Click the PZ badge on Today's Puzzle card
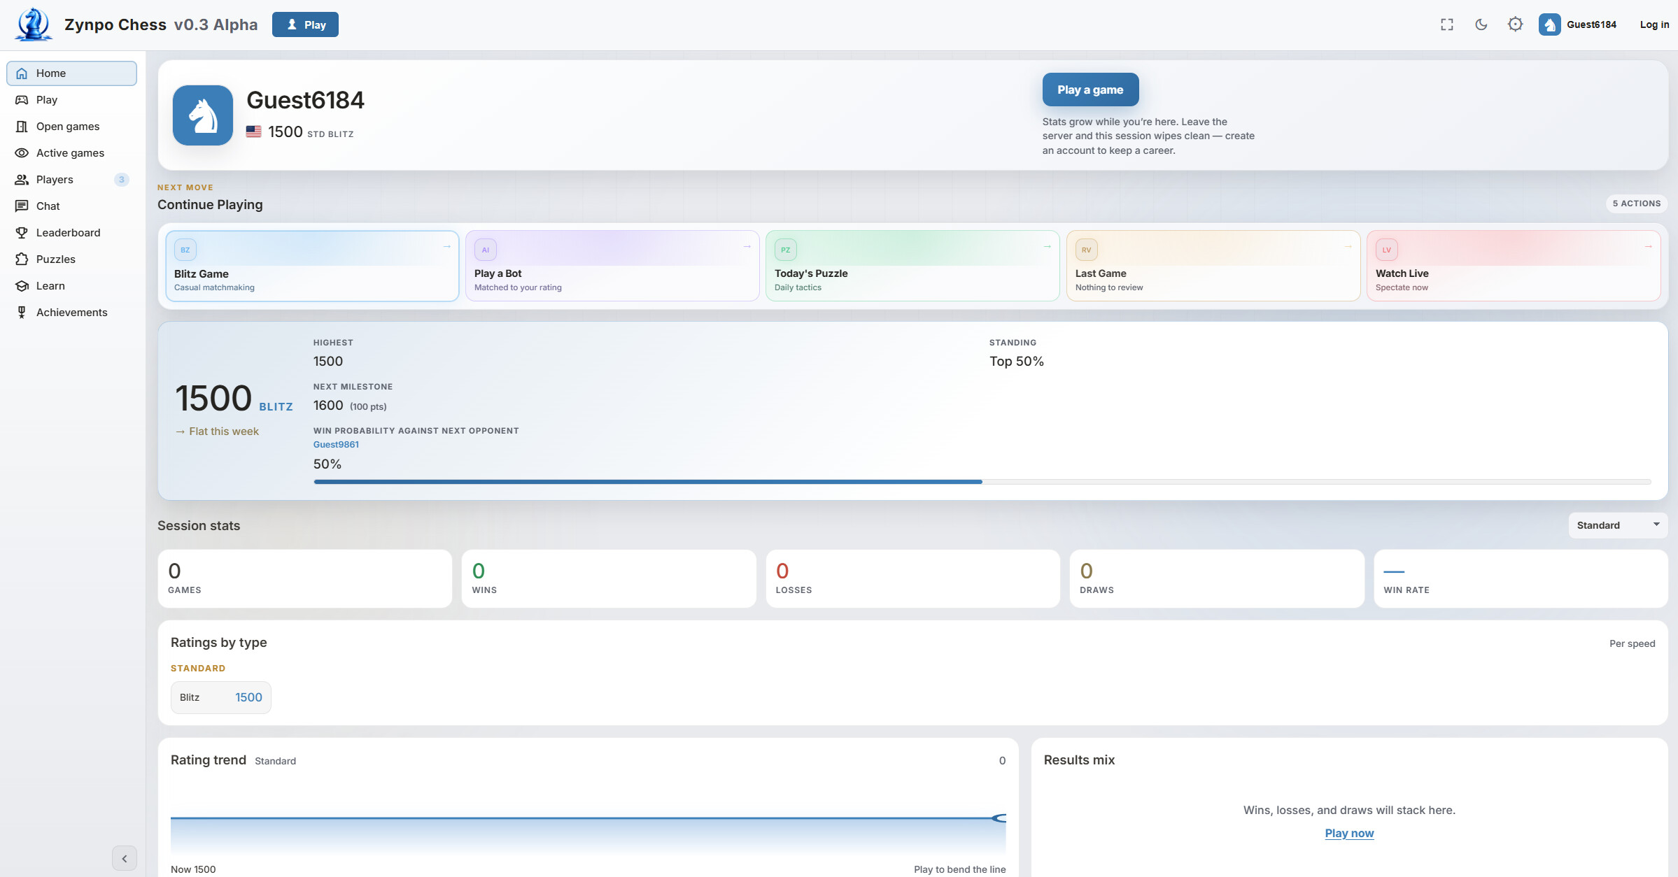1678x877 pixels. pos(786,250)
